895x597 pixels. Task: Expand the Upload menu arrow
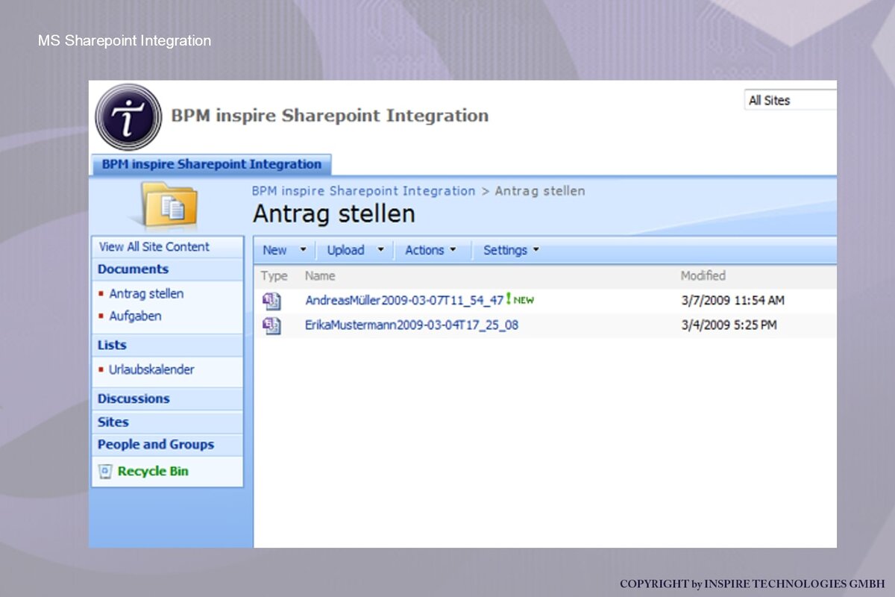tap(380, 250)
